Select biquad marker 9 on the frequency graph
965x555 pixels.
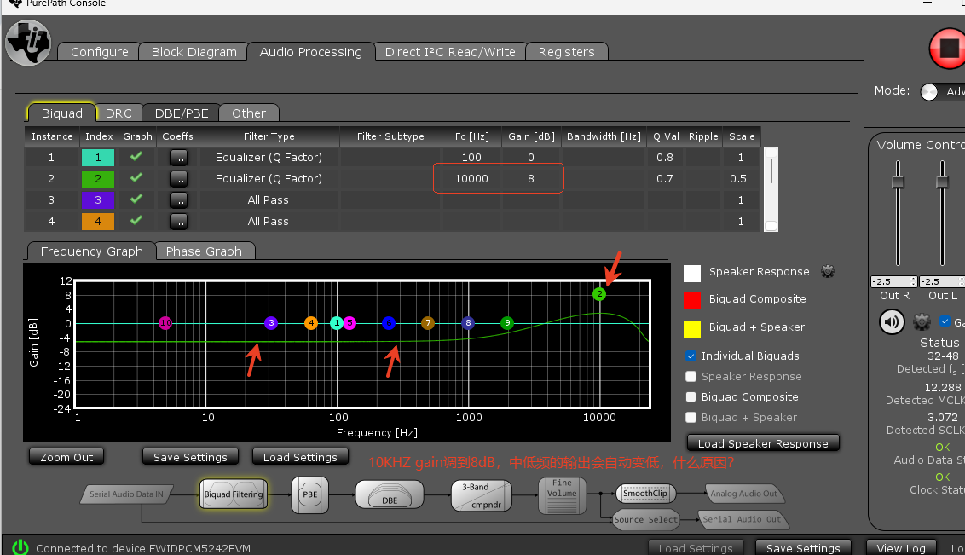pos(507,323)
